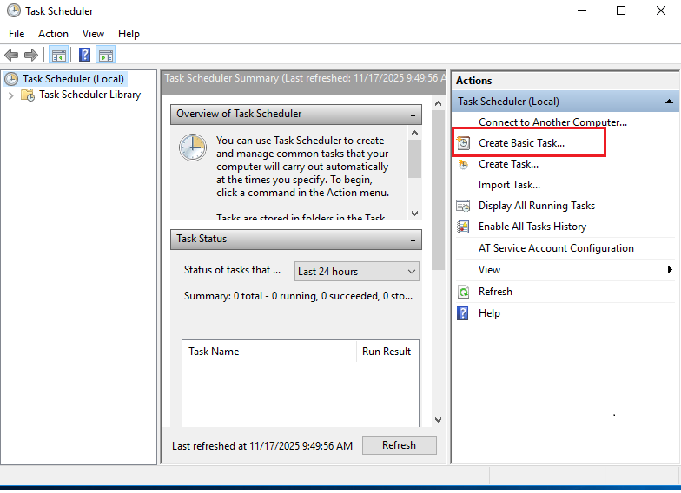Open the File menu

pyautogui.click(x=17, y=34)
